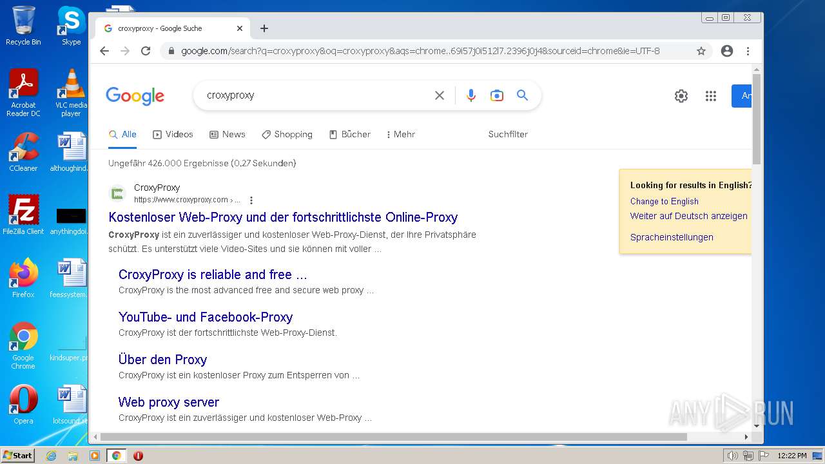Start voice search with the microphone icon
The image size is (825, 464).
[471, 95]
